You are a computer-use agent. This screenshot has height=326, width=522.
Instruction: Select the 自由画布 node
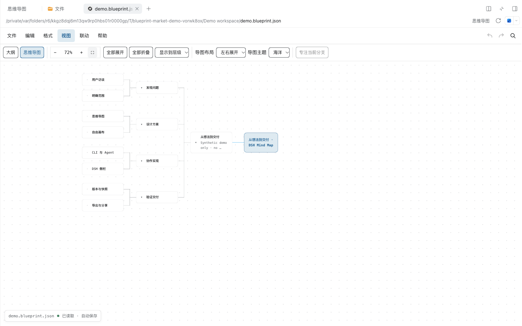click(x=103, y=132)
